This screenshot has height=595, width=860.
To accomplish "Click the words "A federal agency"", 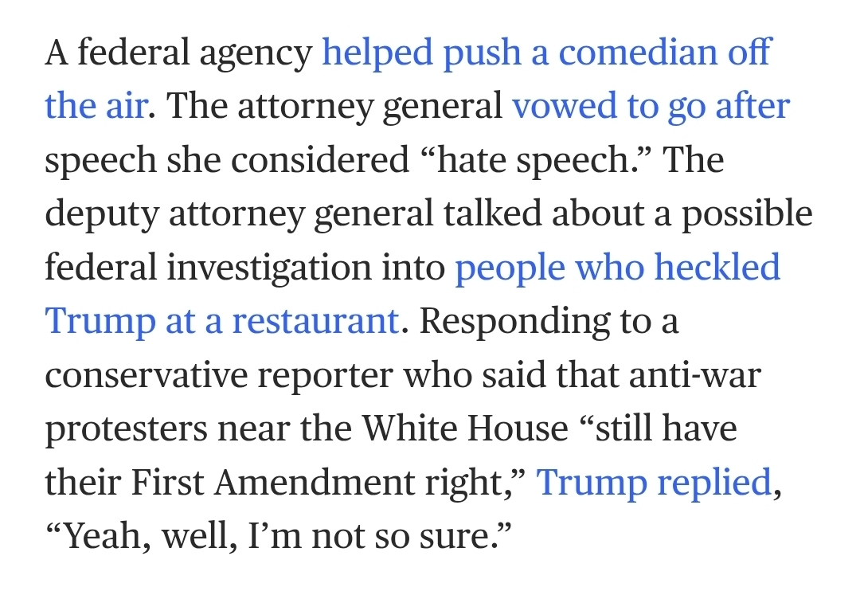I will click(178, 53).
